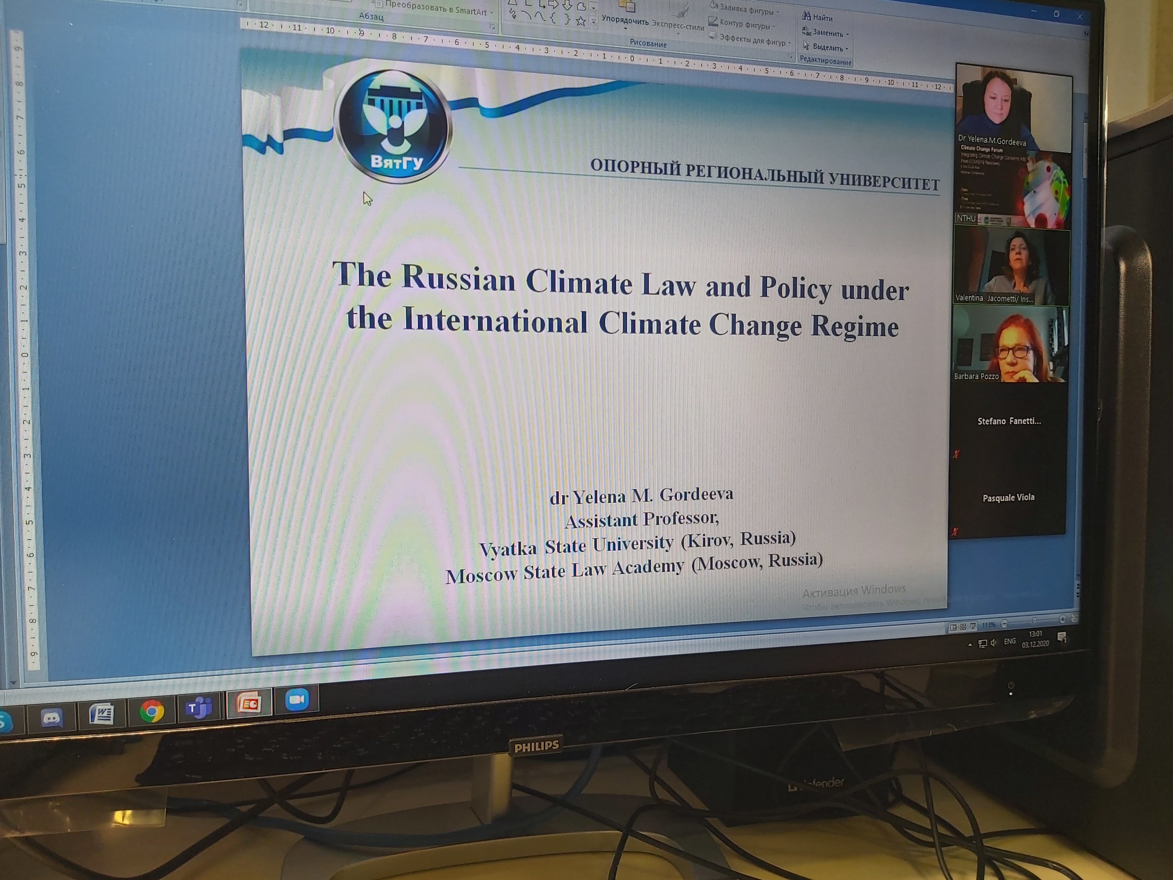The height and width of the screenshot is (880, 1173).
Task: Select the curve line shape
Action: (x=540, y=17)
